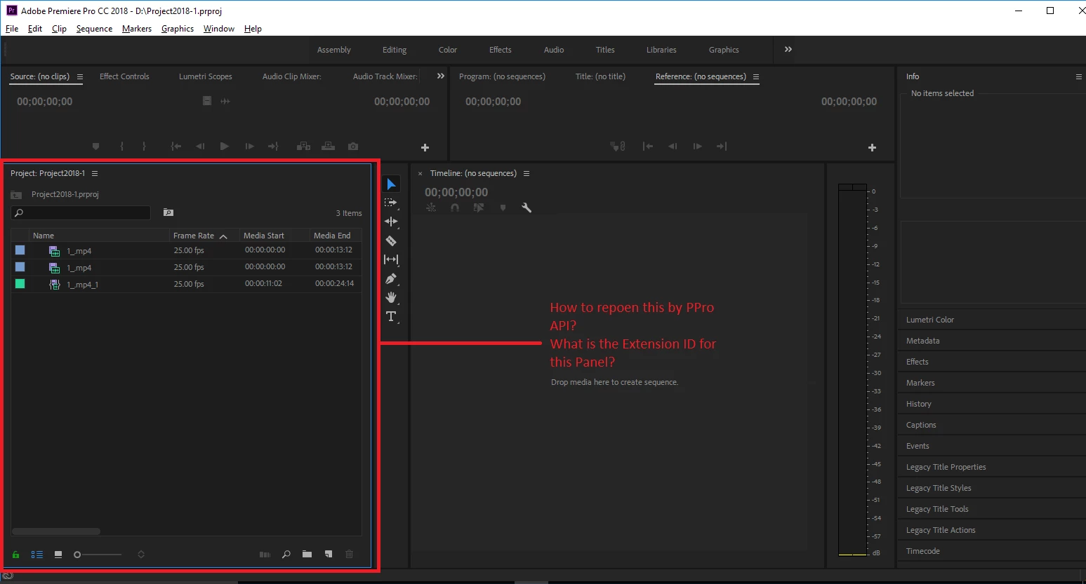
Task: Toggle Linked Selection in Timeline
Action: (479, 208)
